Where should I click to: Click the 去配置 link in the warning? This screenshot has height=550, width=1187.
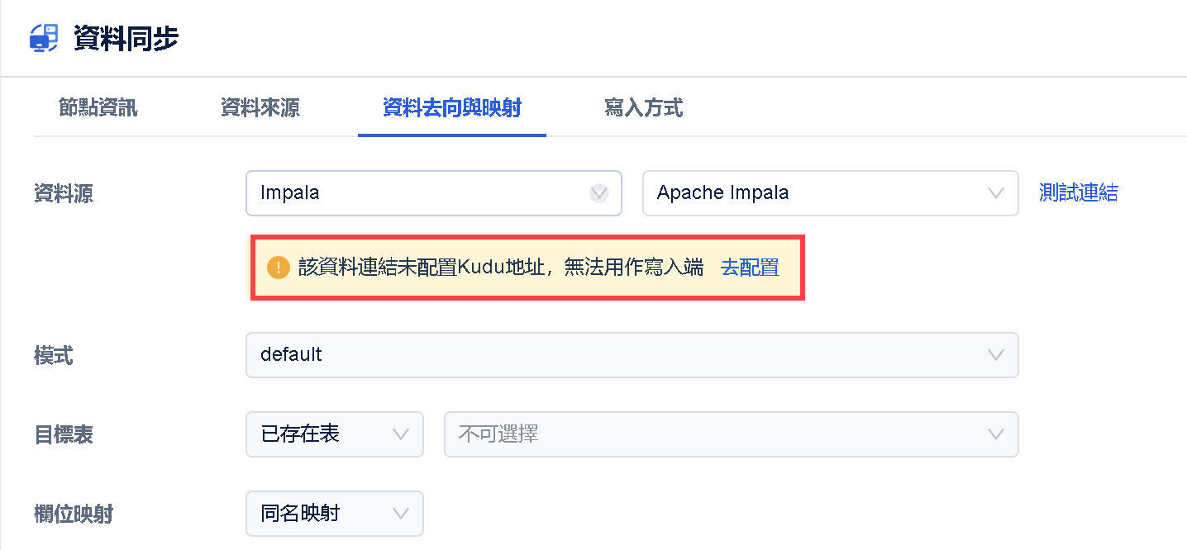coord(750,268)
